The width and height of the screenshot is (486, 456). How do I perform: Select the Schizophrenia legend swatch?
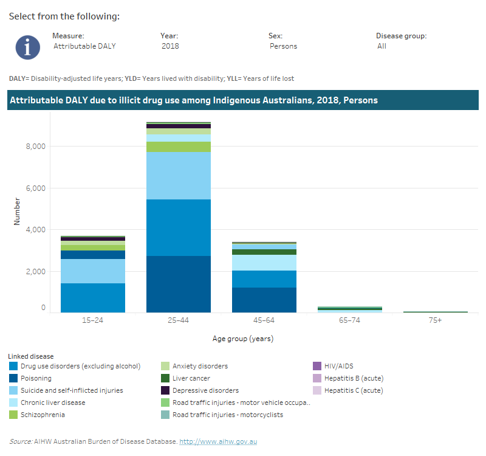pos(13,415)
